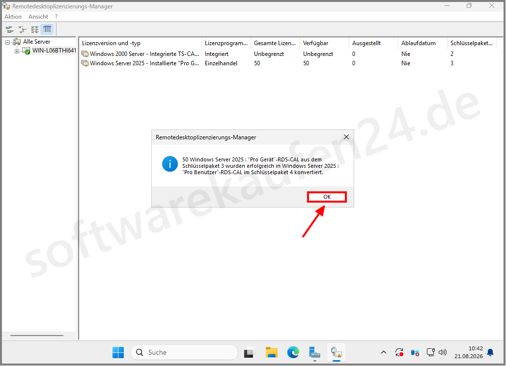Open the Windows Start menu
The height and width of the screenshot is (366, 506).
118,352
